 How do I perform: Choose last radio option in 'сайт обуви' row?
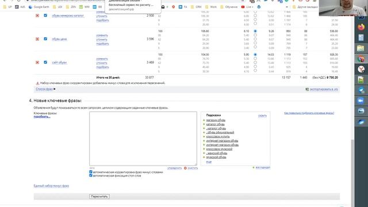coord(255,71)
